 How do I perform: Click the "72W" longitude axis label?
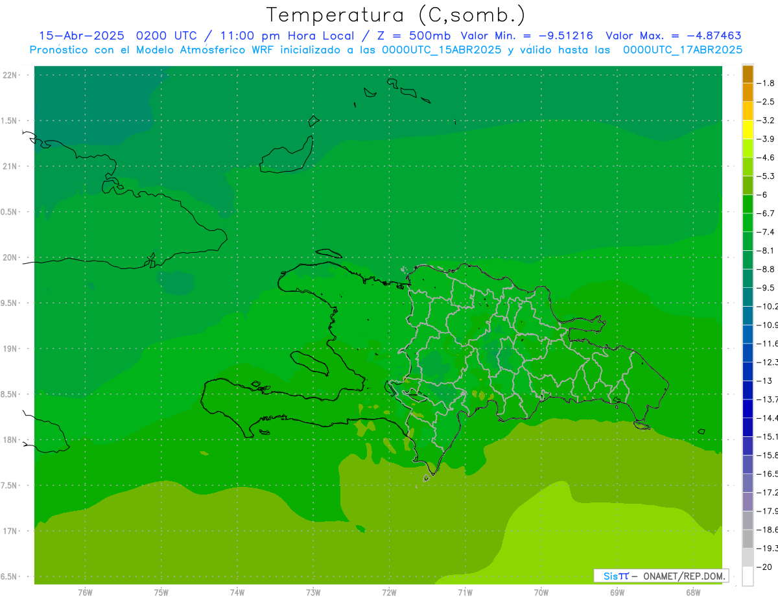pos(389,593)
